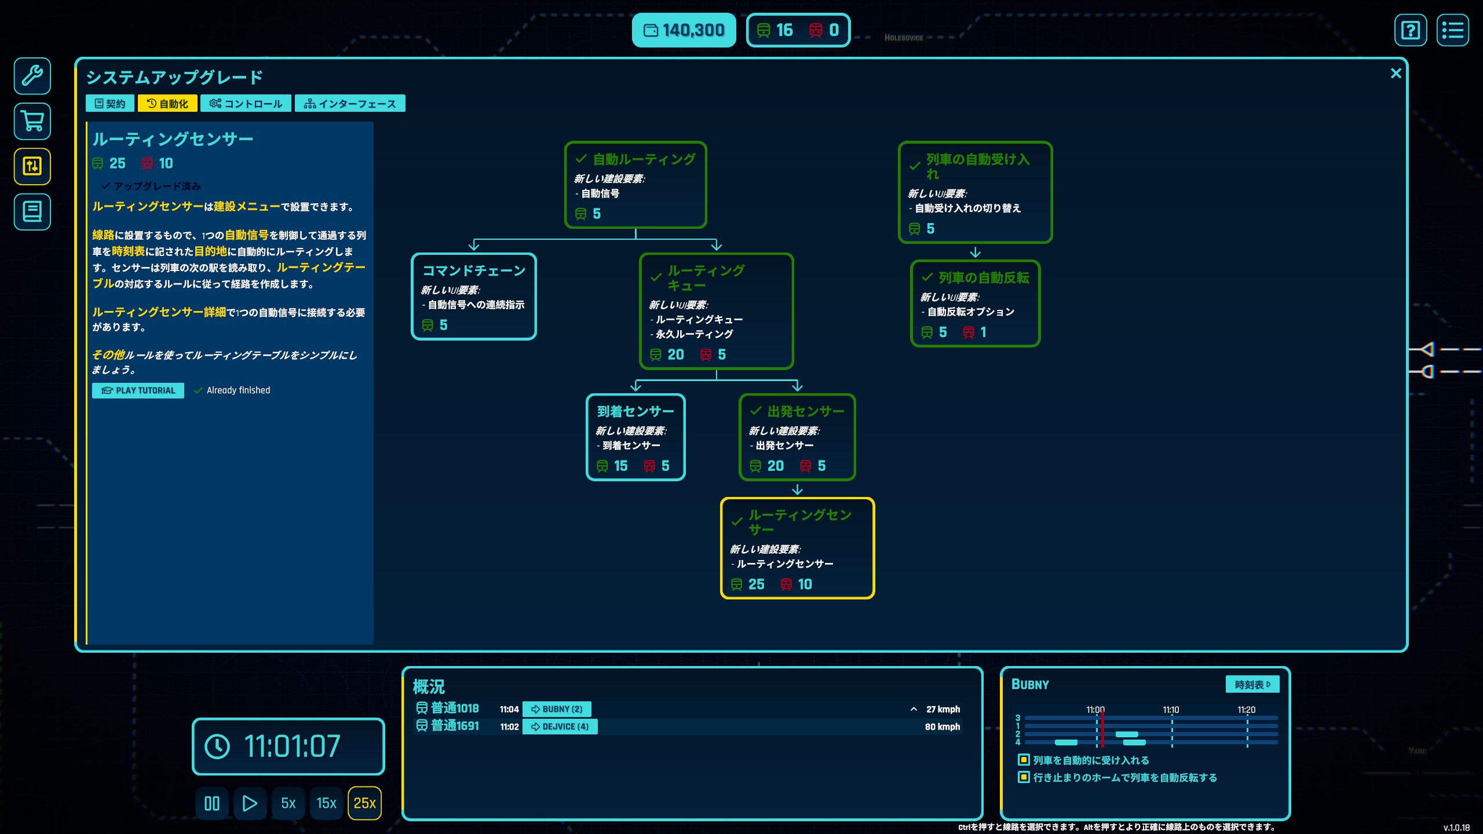Switch to the インターフェース tab
This screenshot has width=1483, height=834.
(x=350, y=104)
